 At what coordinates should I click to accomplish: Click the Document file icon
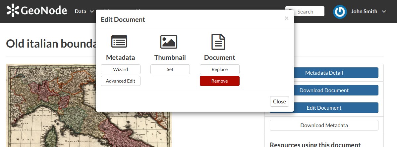tap(218, 42)
